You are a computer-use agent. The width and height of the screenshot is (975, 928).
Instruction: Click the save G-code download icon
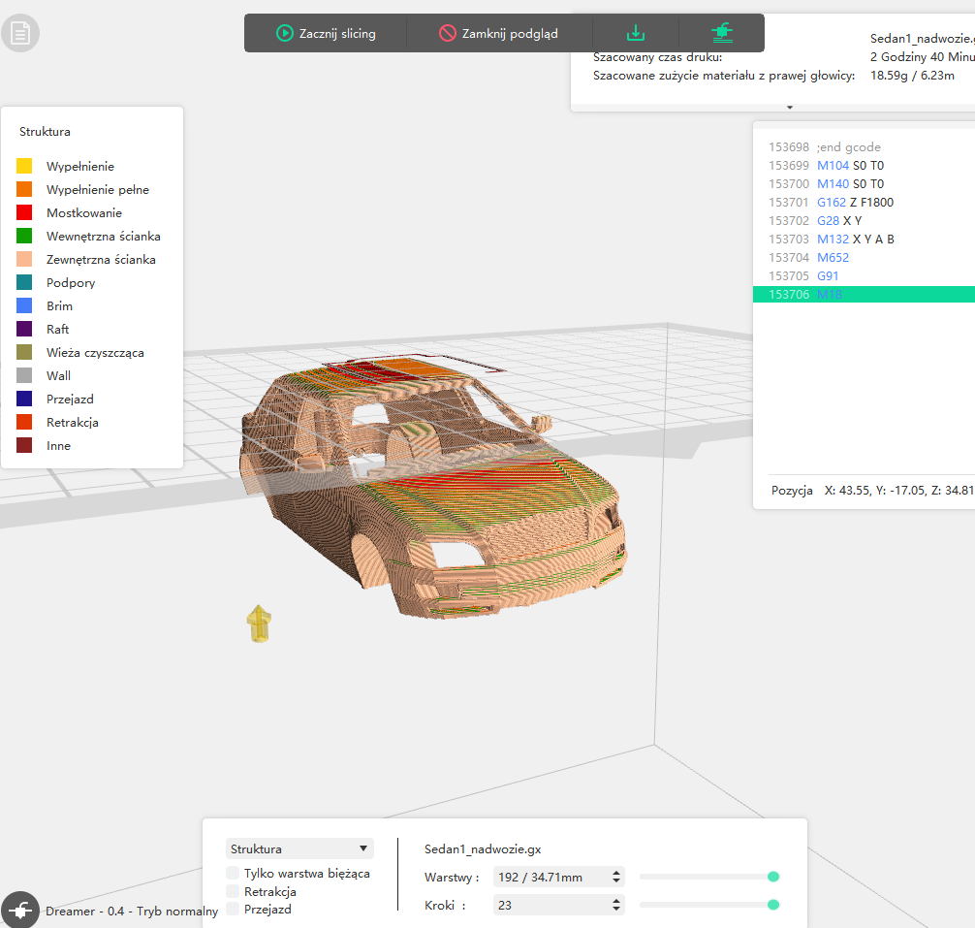pyautogui.click(x=636, y=33)
